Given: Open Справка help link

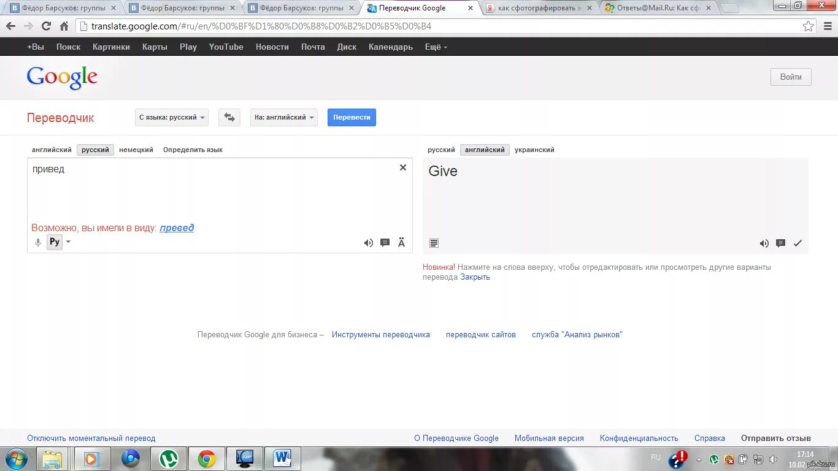Looking at the screenshot, I should [710, 438].
